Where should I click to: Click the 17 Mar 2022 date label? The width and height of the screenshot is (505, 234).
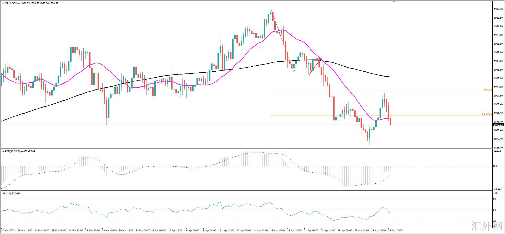(x=8, y=231)
